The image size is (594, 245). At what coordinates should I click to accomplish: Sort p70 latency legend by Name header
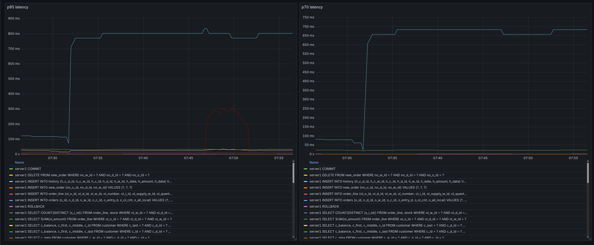point(314,163)
